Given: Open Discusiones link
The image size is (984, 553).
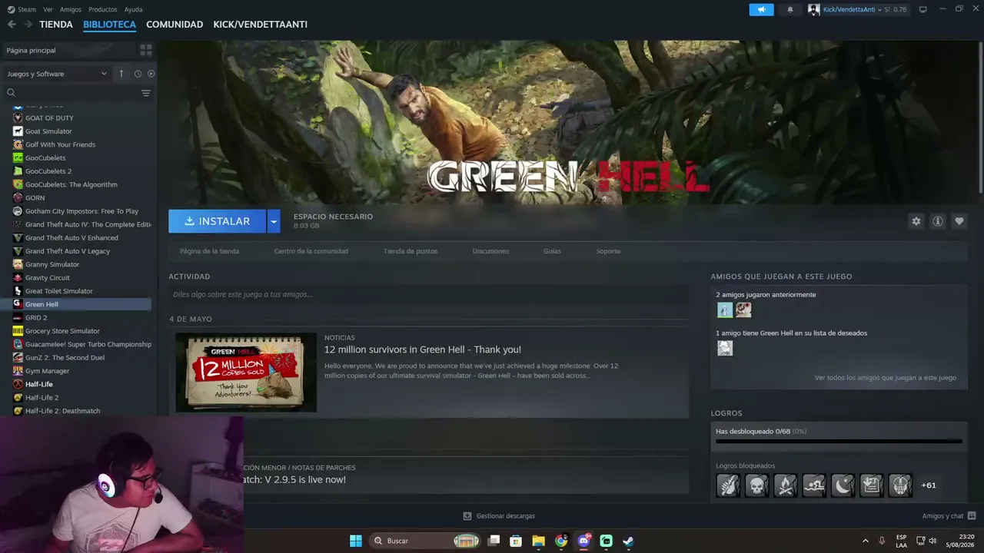Looking at the screenshot, I should click(490, 251).
